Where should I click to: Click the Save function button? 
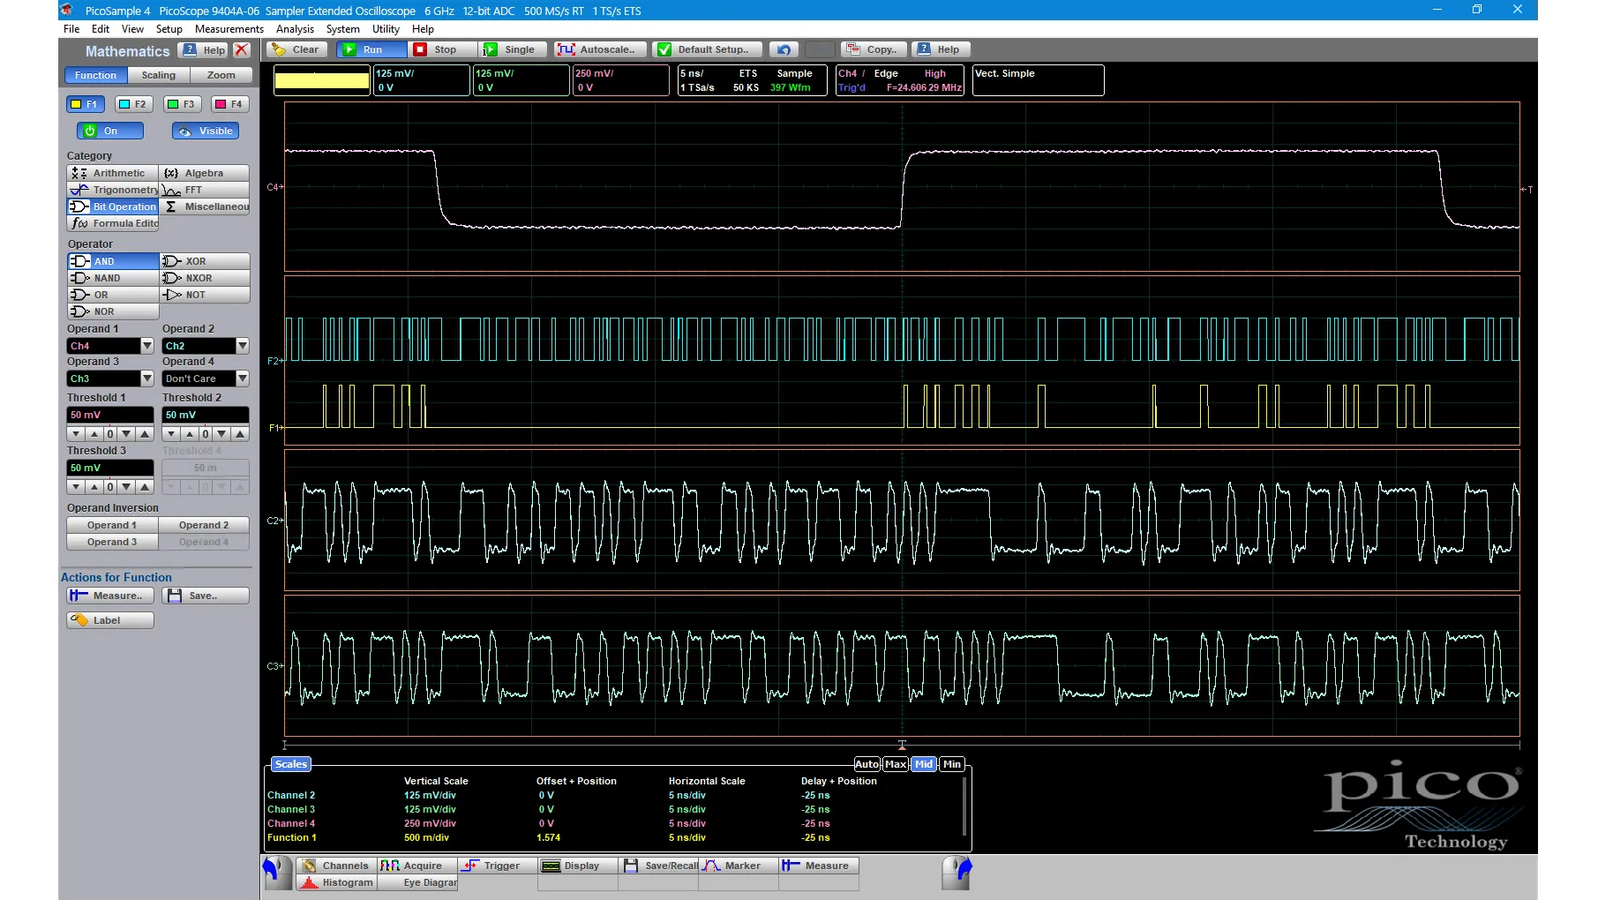coord(206,596)
